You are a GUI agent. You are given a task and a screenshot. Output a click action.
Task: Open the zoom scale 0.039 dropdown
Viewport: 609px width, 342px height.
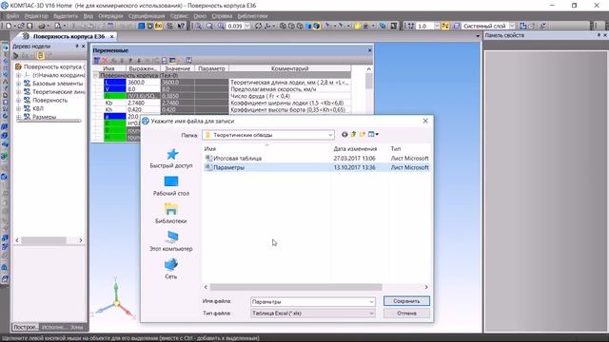247,26
